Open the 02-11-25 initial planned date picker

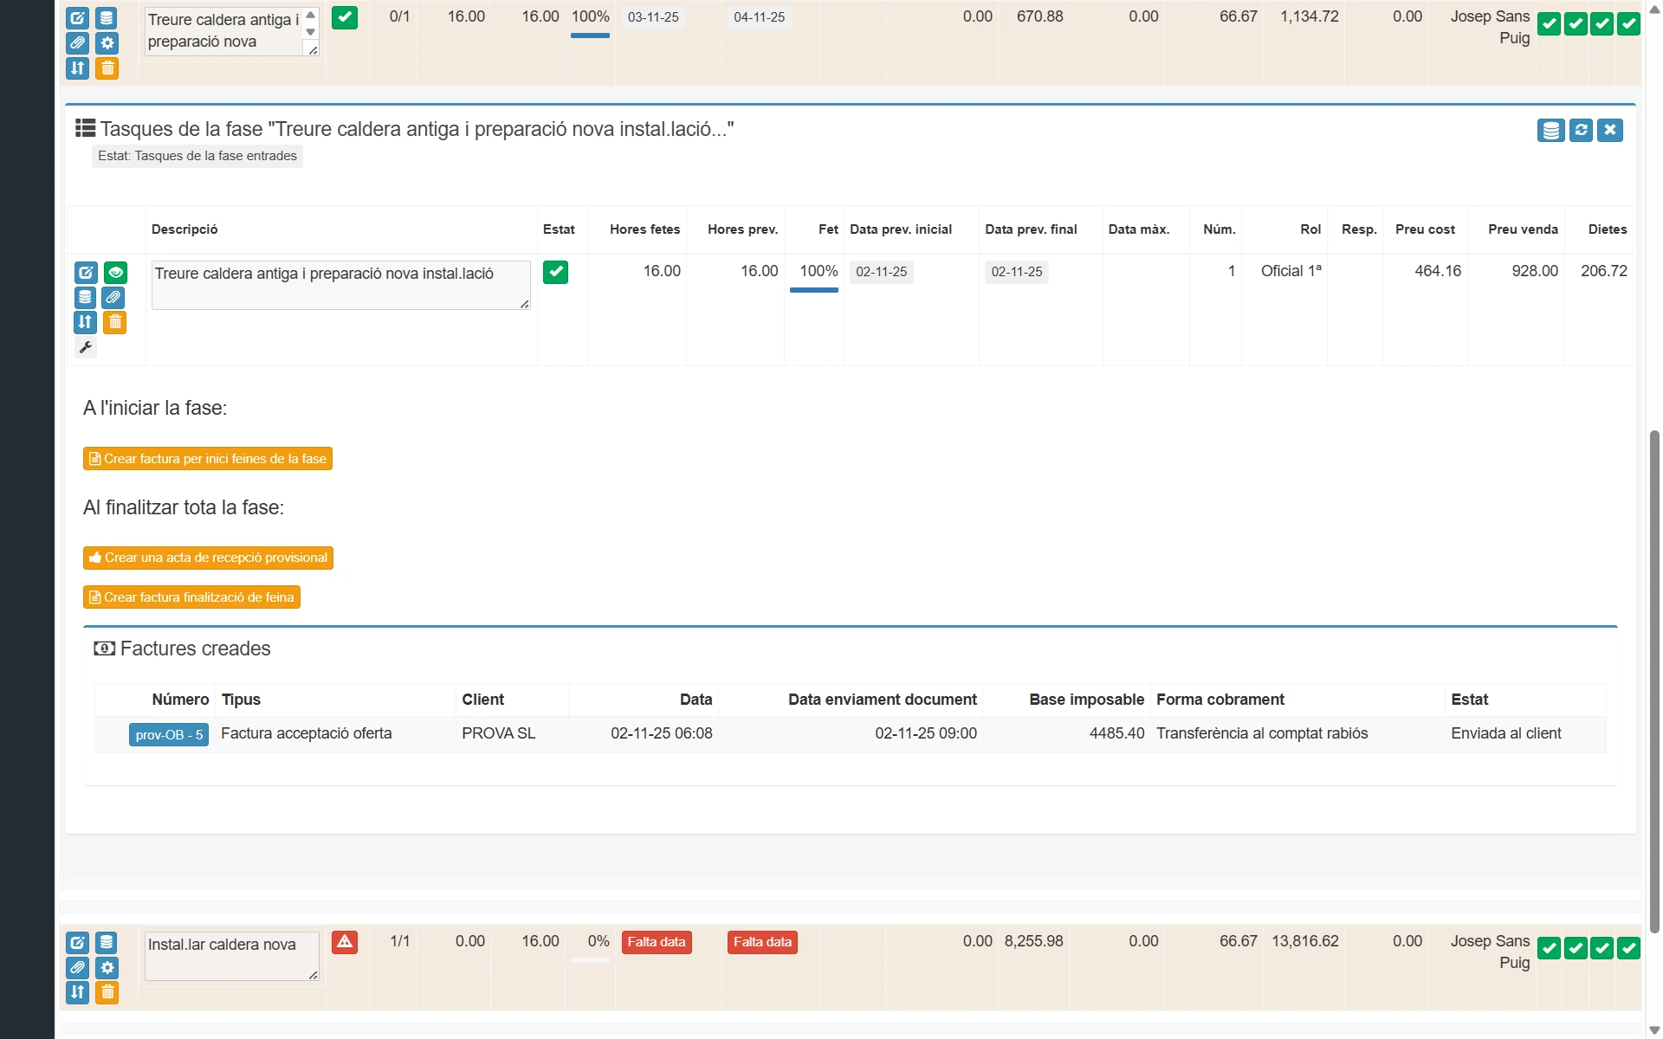pos(881,272)
